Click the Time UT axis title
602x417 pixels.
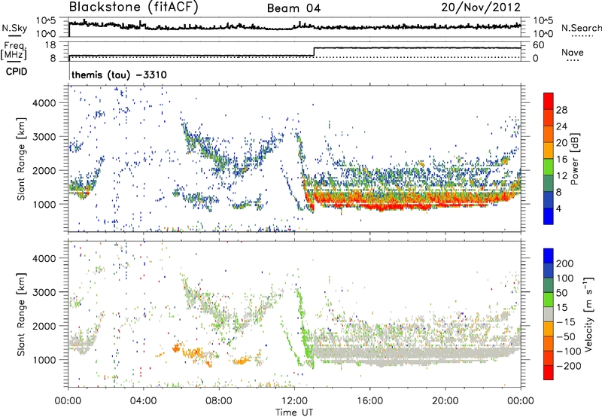pyautogui.click(x=294, y=412)
